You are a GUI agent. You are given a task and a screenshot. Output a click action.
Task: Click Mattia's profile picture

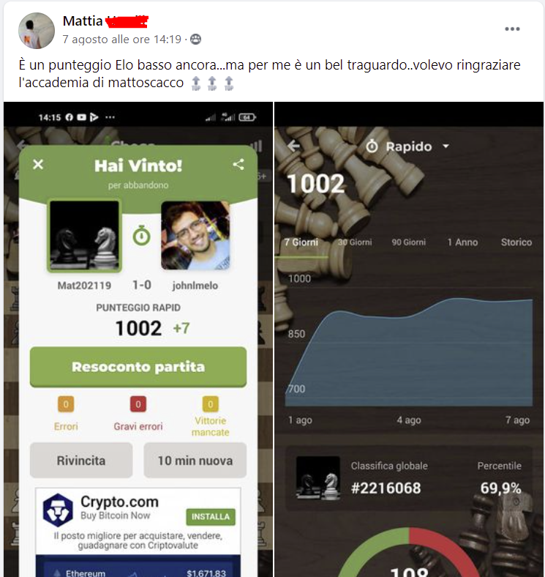pyautogui.click(x=37, y=31)
